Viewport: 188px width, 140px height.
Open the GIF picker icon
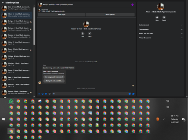(50, 94)
